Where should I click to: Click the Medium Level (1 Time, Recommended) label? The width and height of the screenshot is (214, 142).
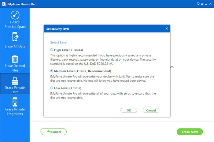click(83, 71)
